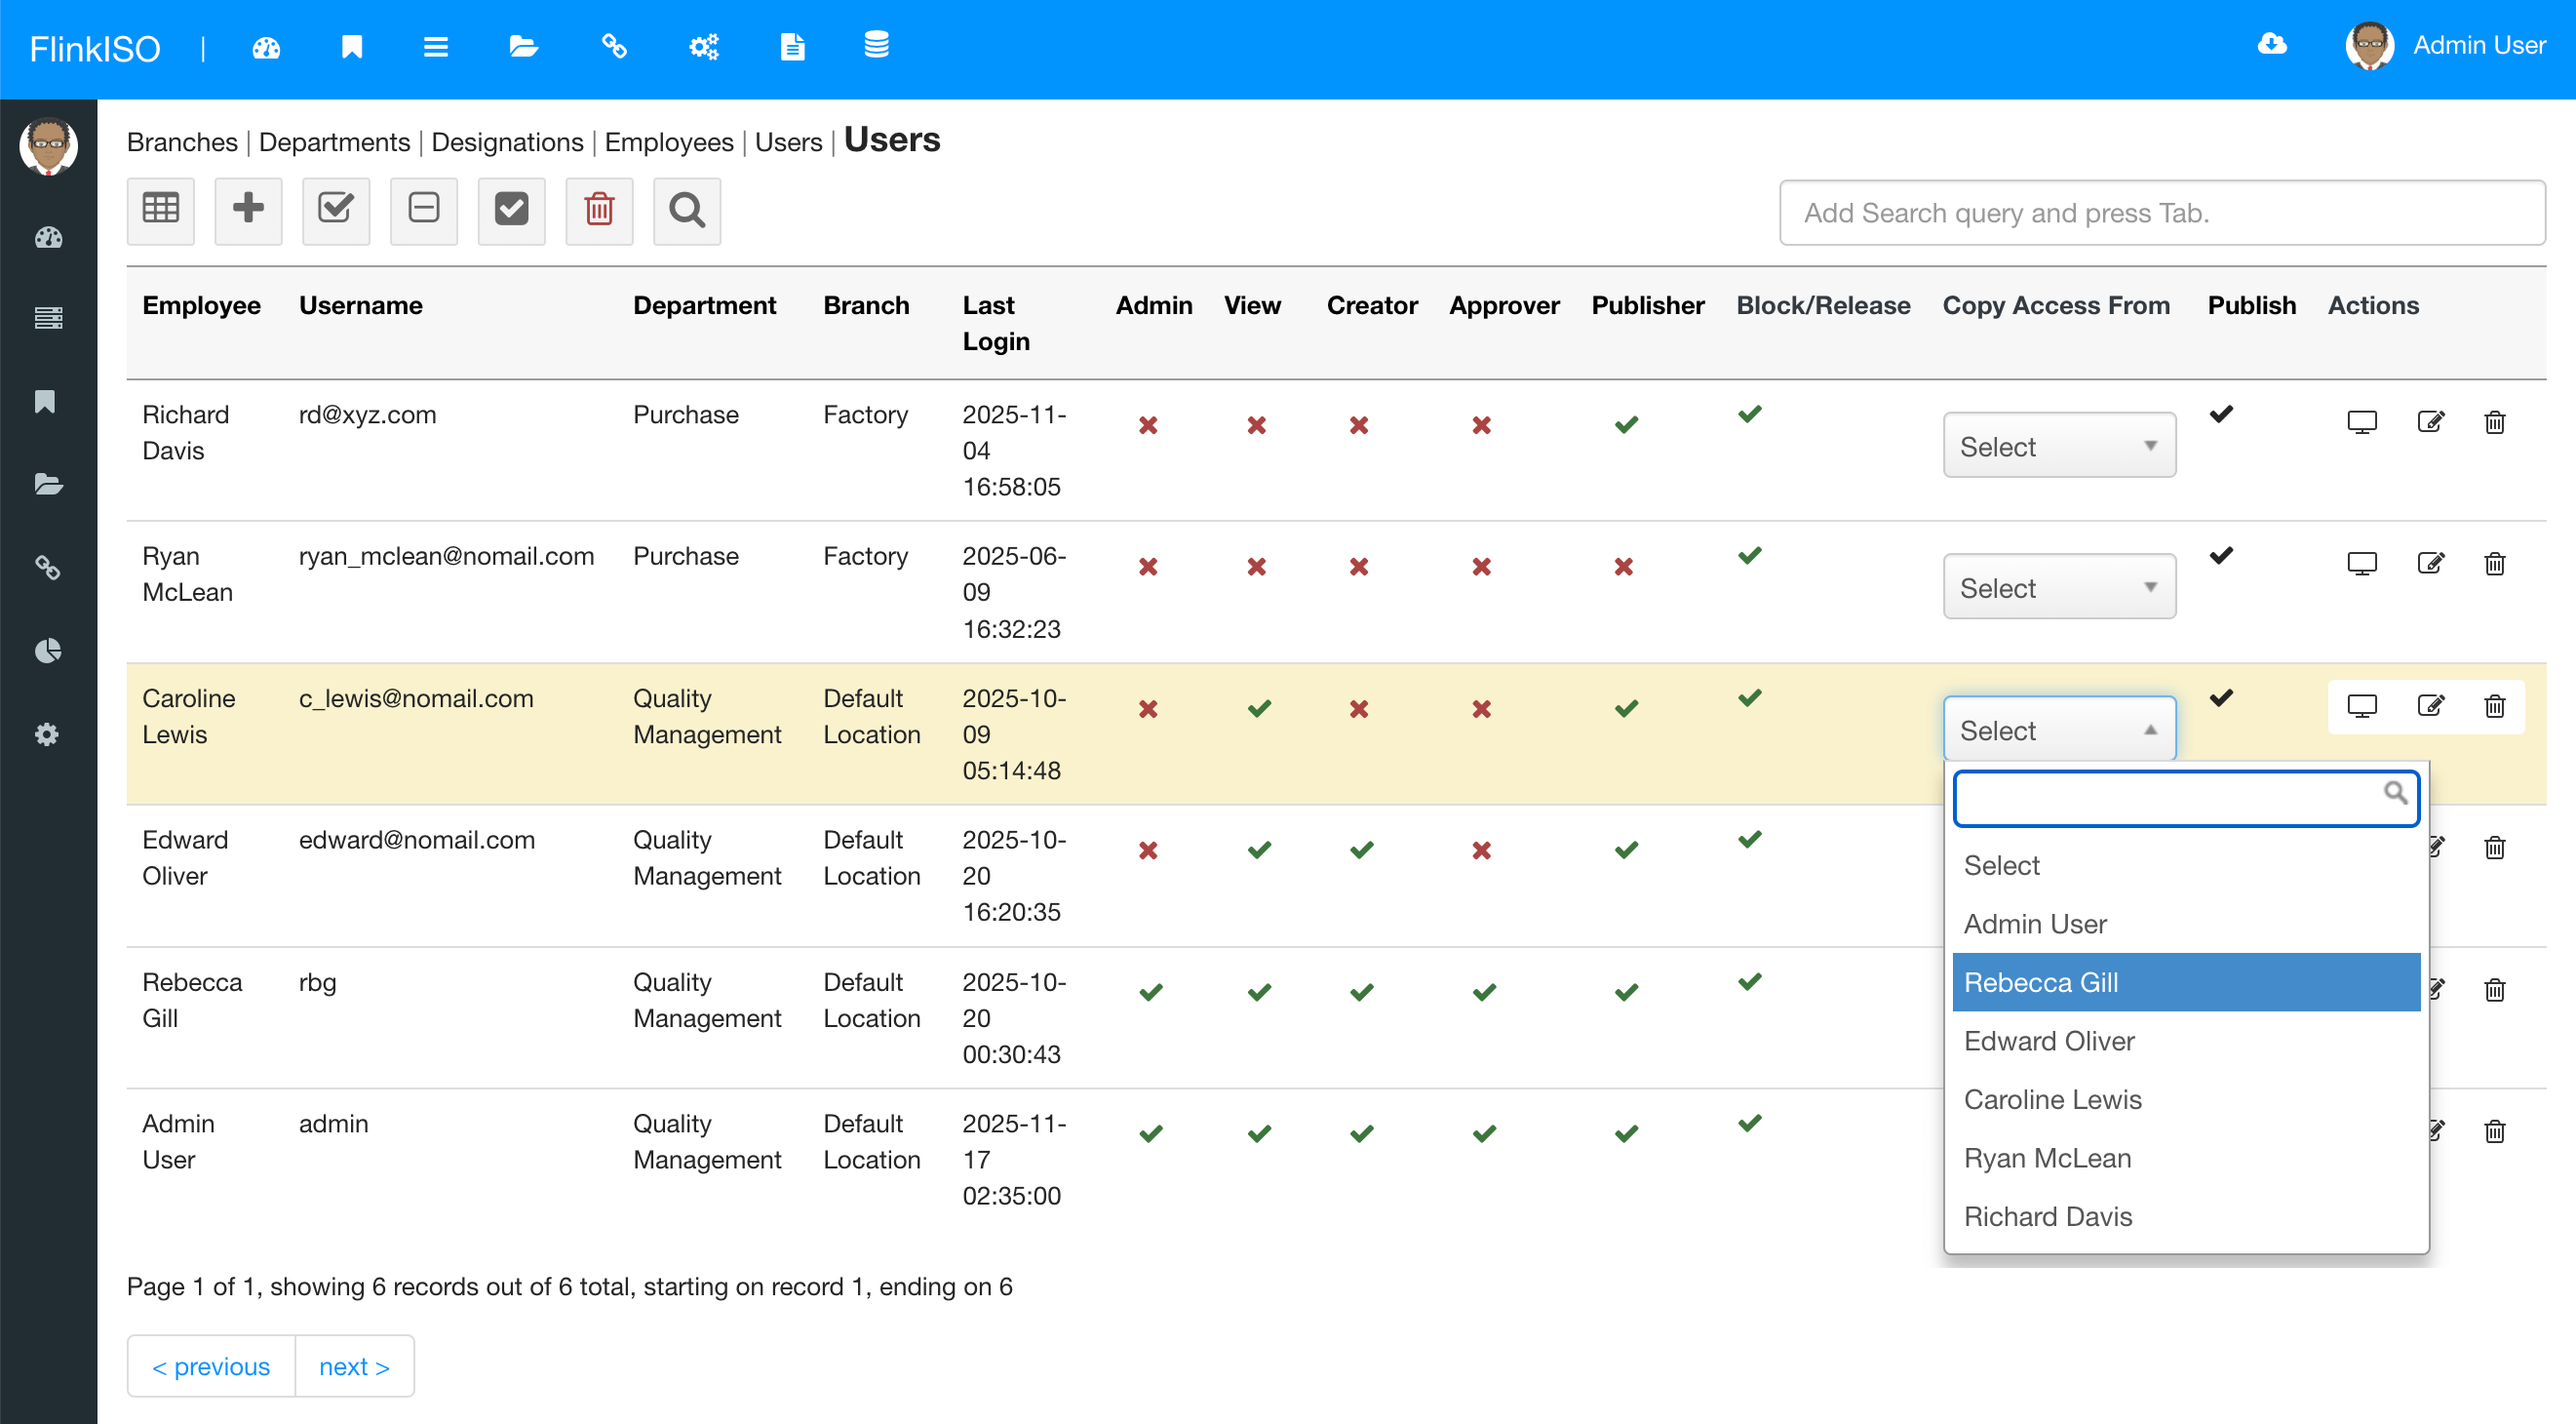
Task: Open edit icon for Richard Davis
Action: click(2430, 422)
